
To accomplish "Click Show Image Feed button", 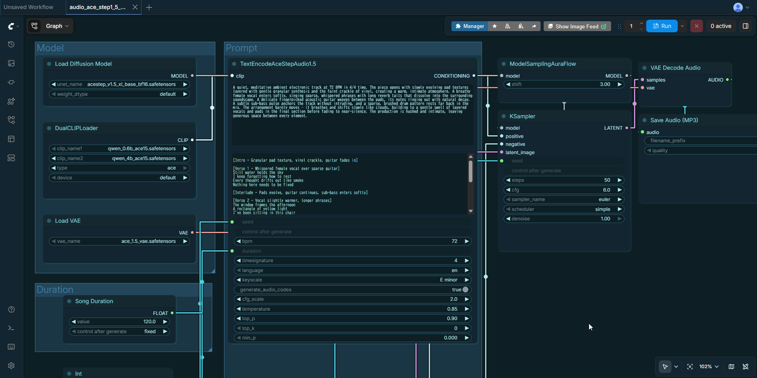I will (x=577, y=26).
